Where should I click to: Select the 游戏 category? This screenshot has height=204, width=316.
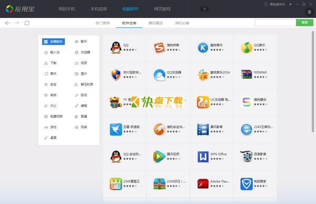tap(51, 127)
